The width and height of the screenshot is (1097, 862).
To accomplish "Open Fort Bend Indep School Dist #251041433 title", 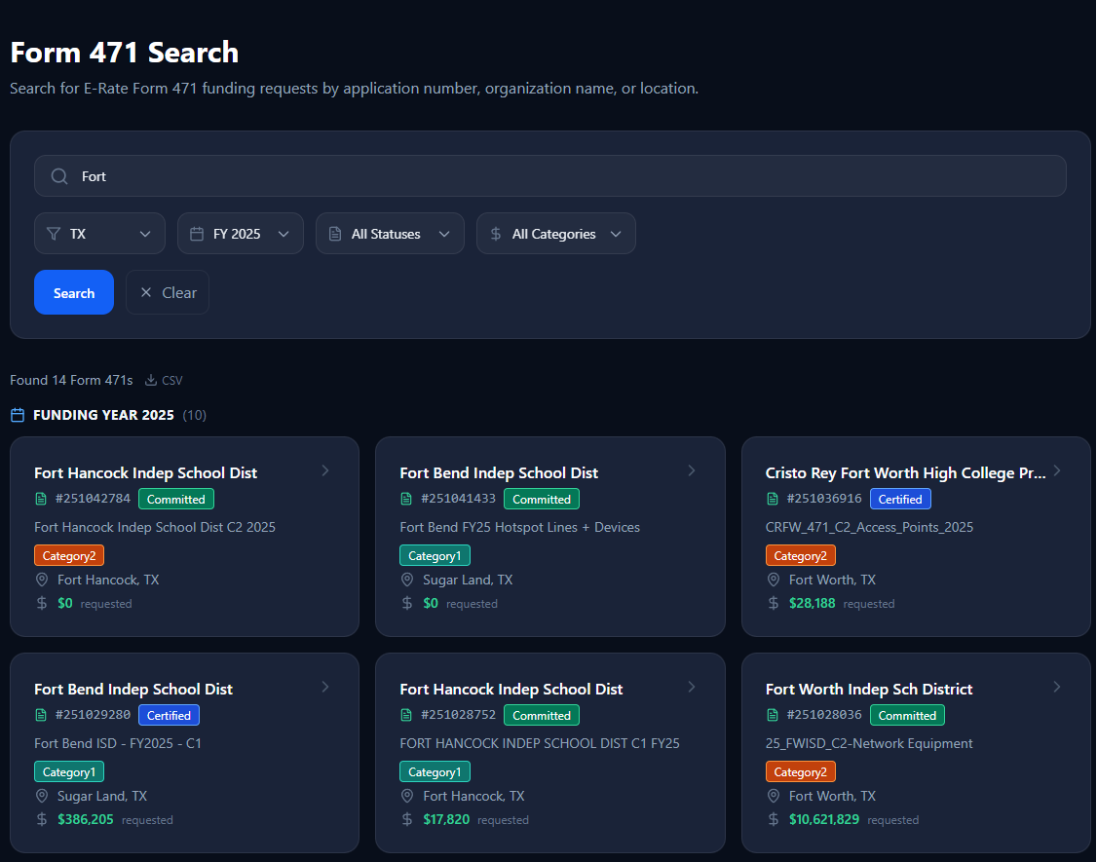I will point(499,473).
